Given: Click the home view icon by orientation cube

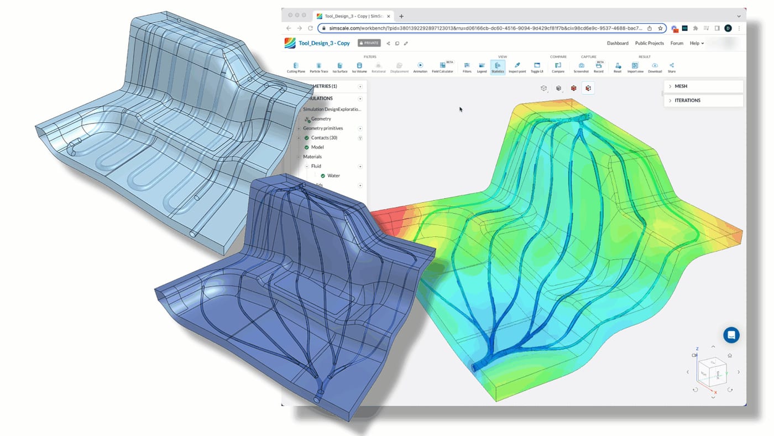Looking at the screenshot, I should click(730, 356).
